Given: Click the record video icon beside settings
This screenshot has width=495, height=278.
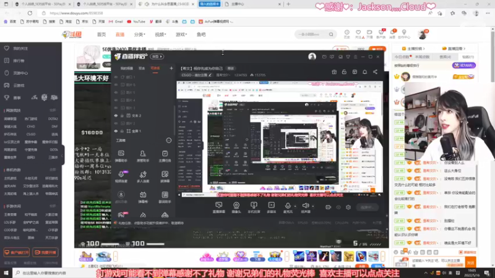Looking at the screenshot, I should click(329, 208).
